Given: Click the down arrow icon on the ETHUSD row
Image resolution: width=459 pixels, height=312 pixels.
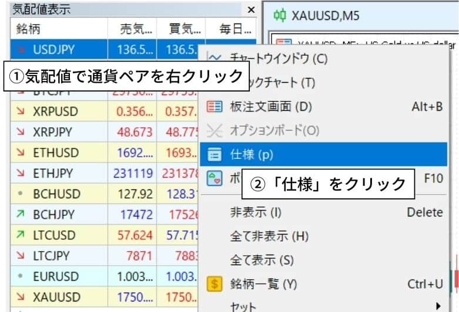Looking at the screenshot, I should pos(21,152).
